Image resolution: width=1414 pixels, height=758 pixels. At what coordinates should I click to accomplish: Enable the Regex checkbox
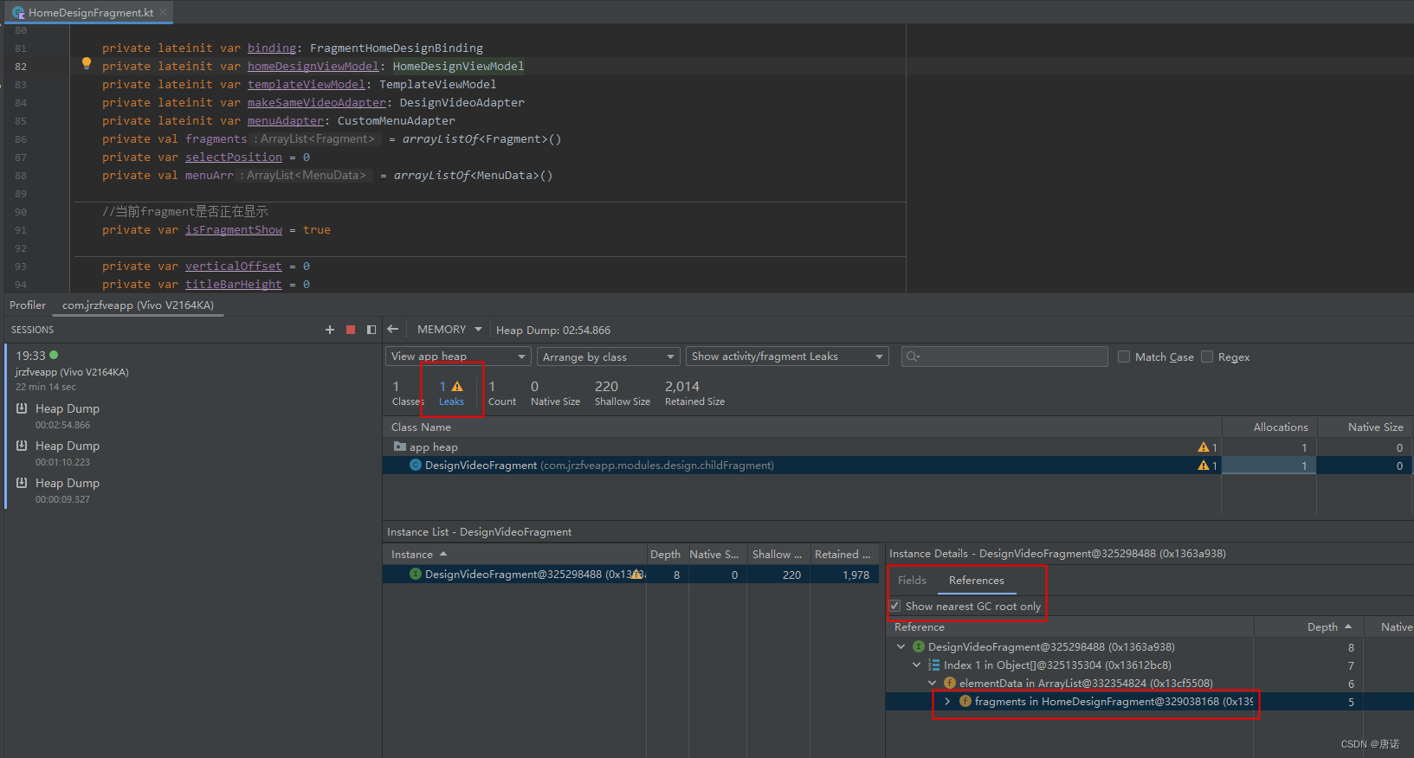1207,357
